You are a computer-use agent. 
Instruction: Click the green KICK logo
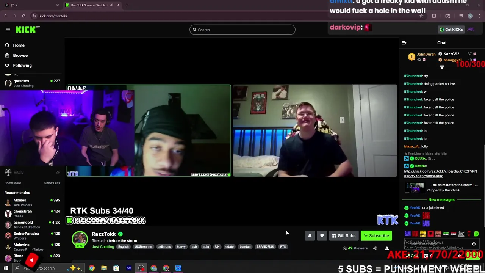coord(28,30)
